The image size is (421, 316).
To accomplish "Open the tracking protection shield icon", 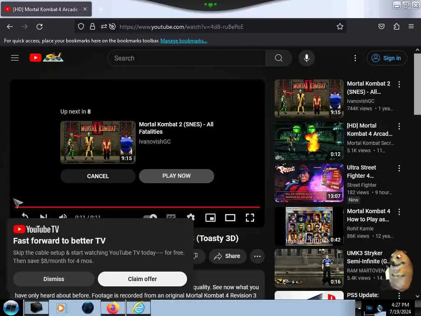I will click(x=81, y=26).
